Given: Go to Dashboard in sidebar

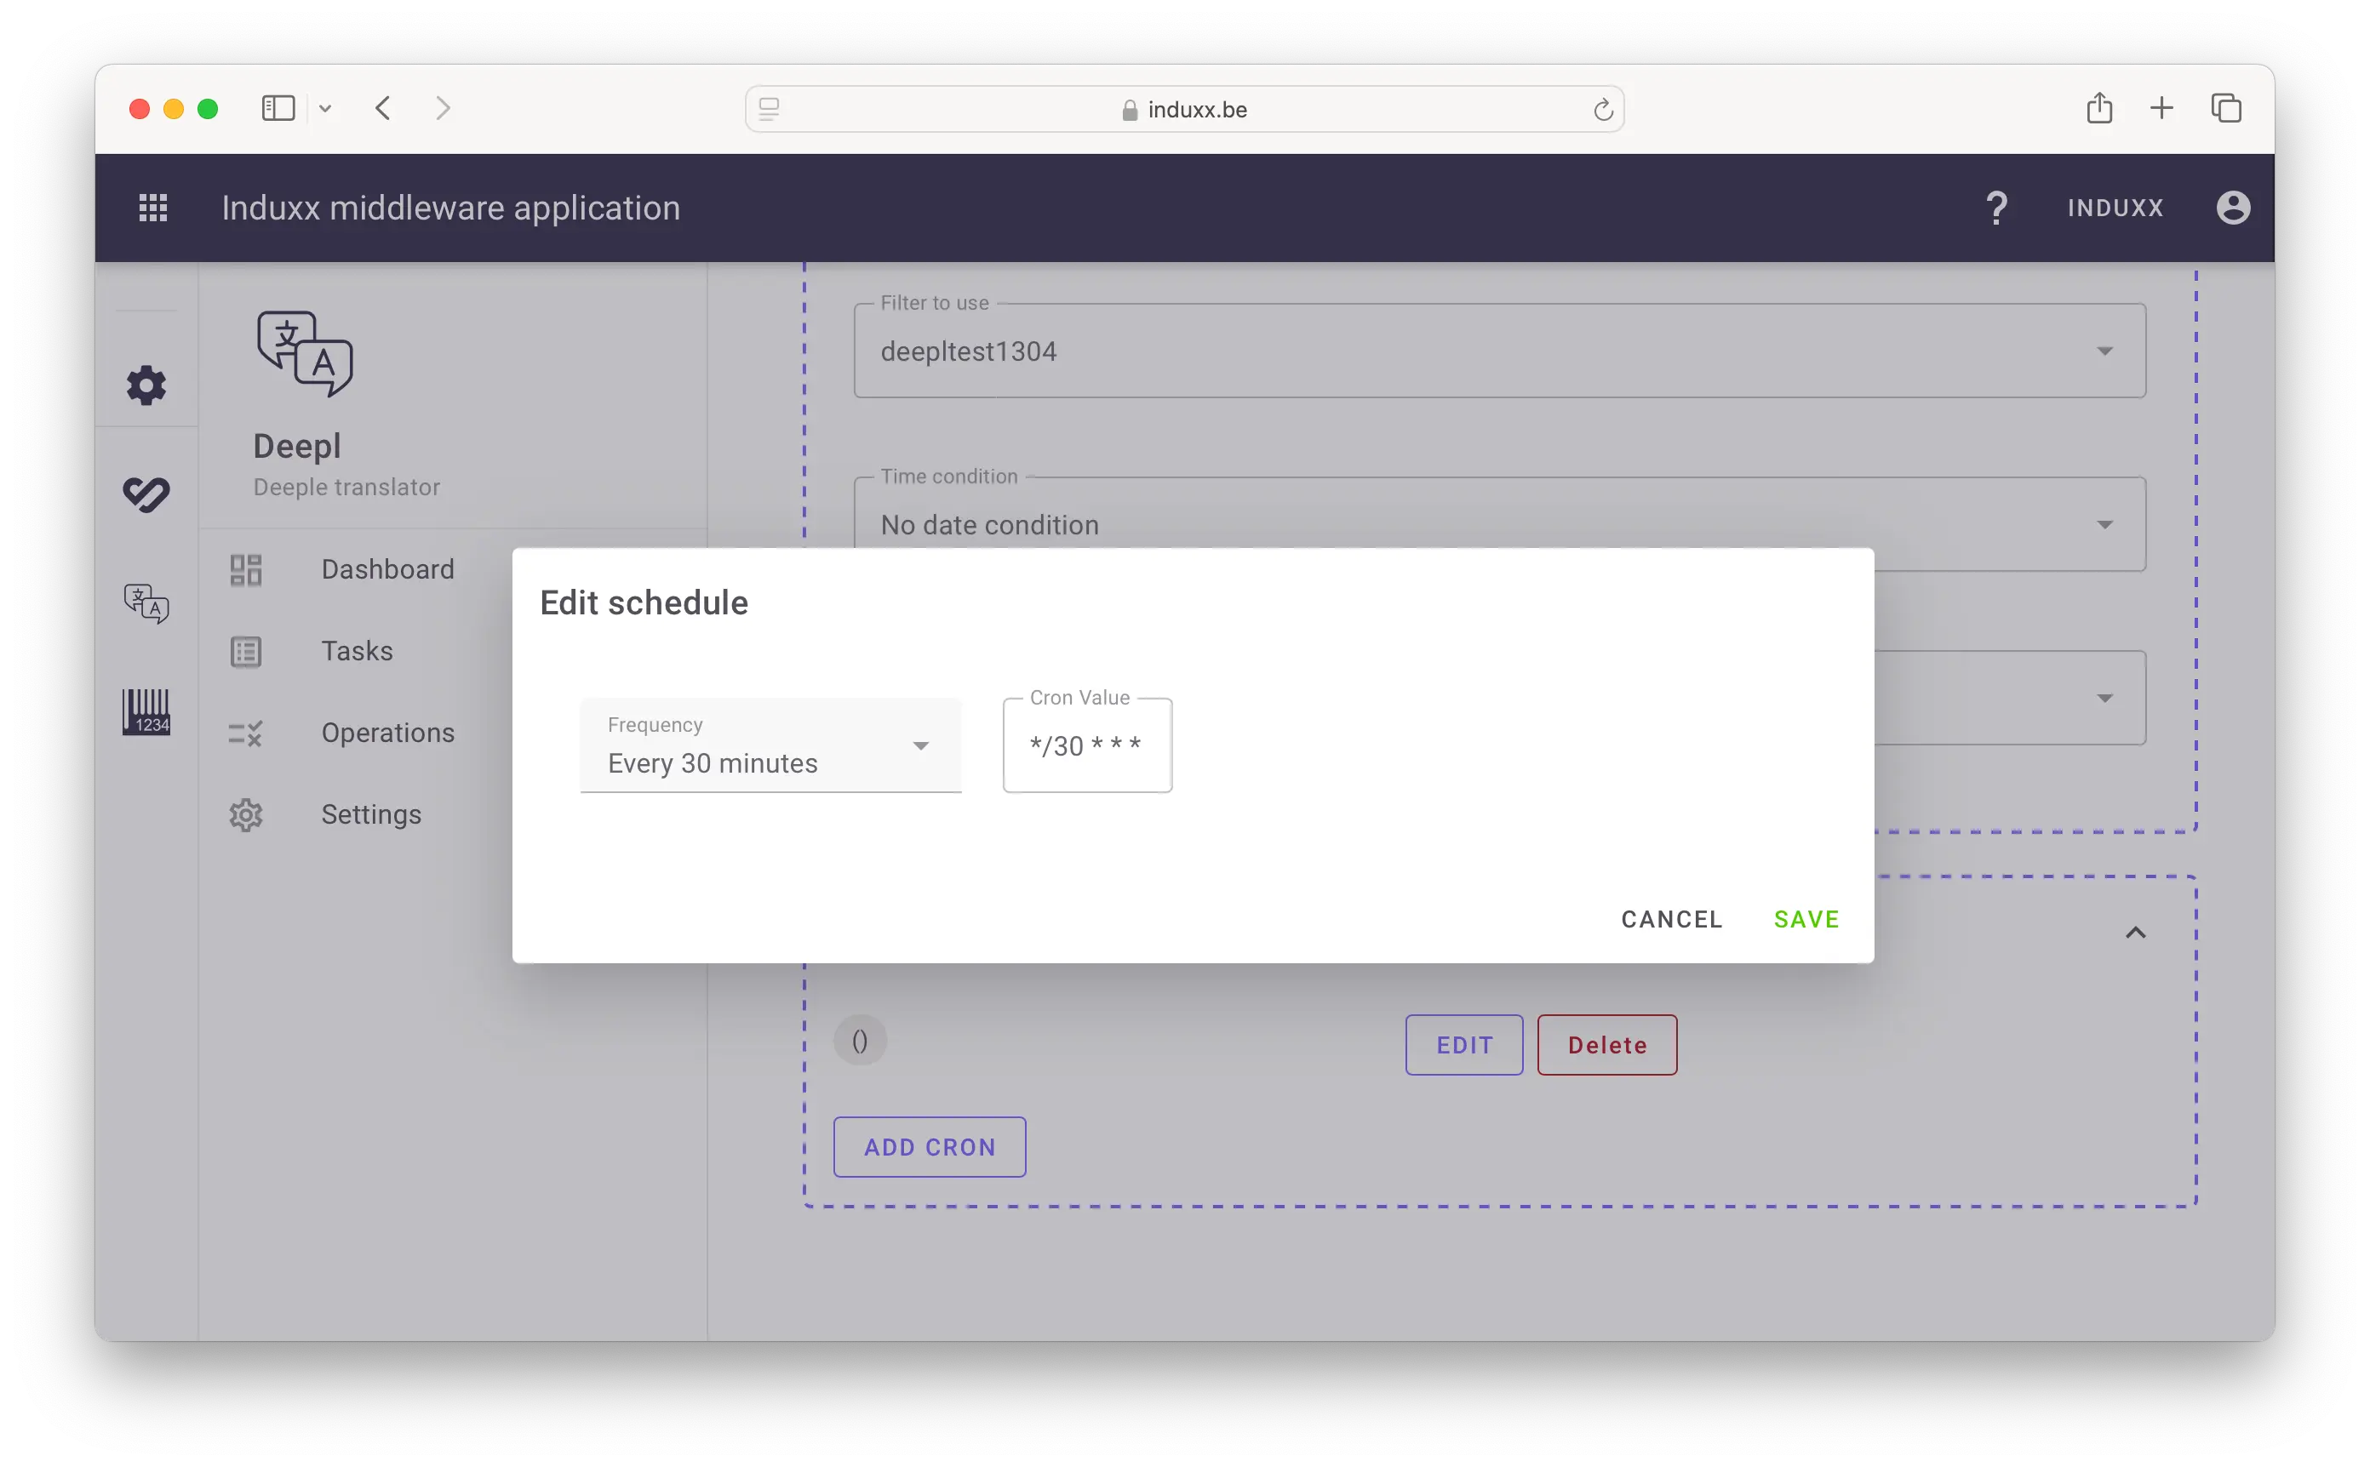Looking at the screenshot, I should pos(387,569).
